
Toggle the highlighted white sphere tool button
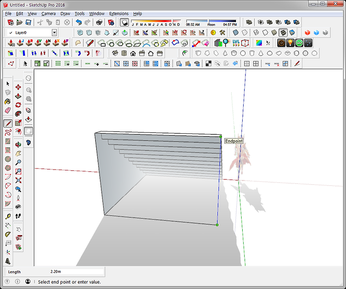tap(28, 131)
